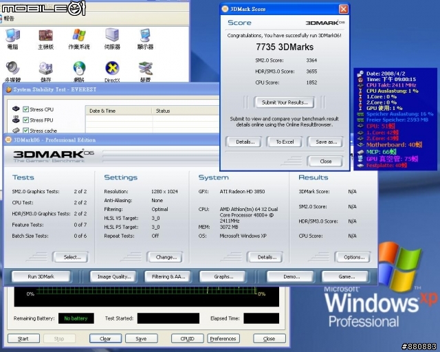Click Close button in Score dialog
This screenshot has height=352, width=440.
(325, 162)
